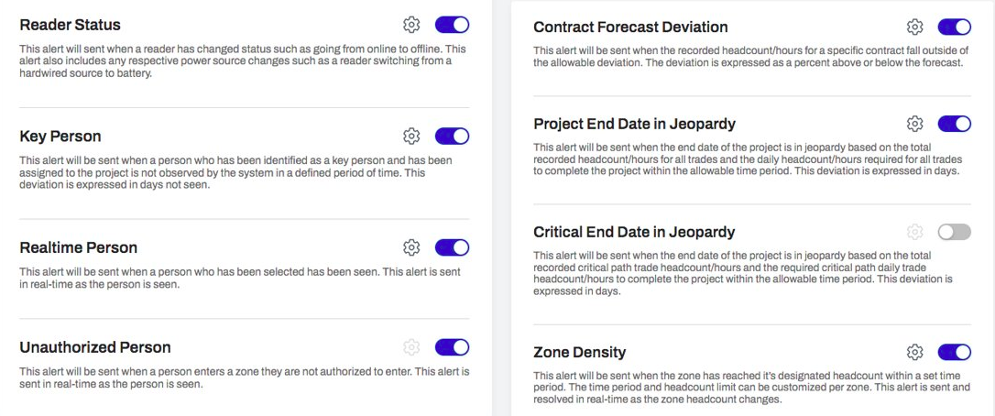Disable the Contract Forecast Deviation toggle
995x416 pixels.
click(955, 27)
